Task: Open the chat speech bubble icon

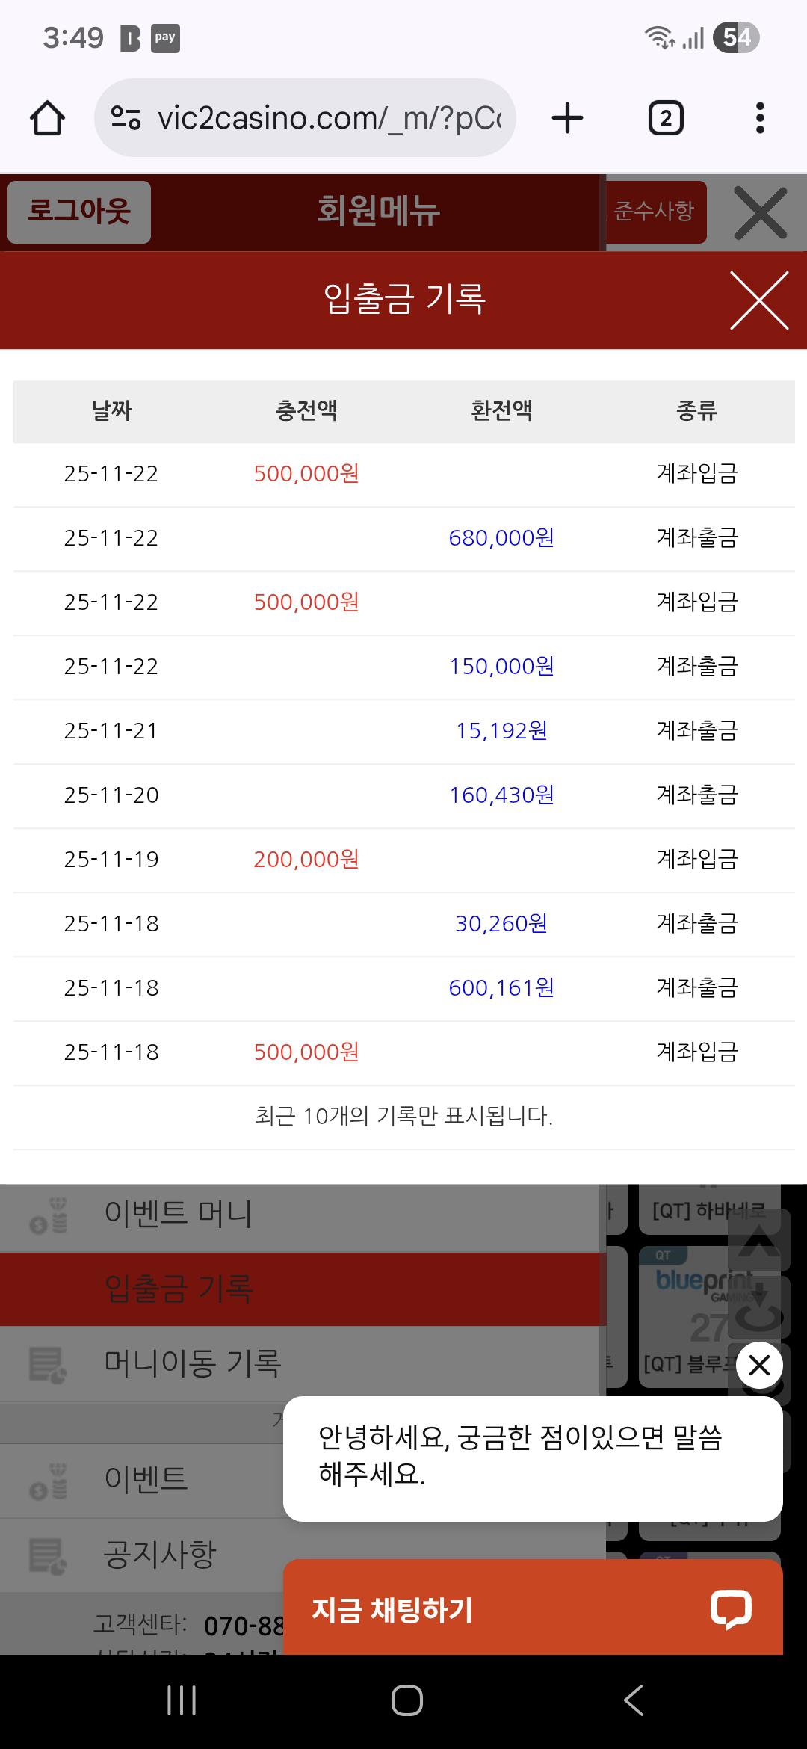Action: point(730,1609)
